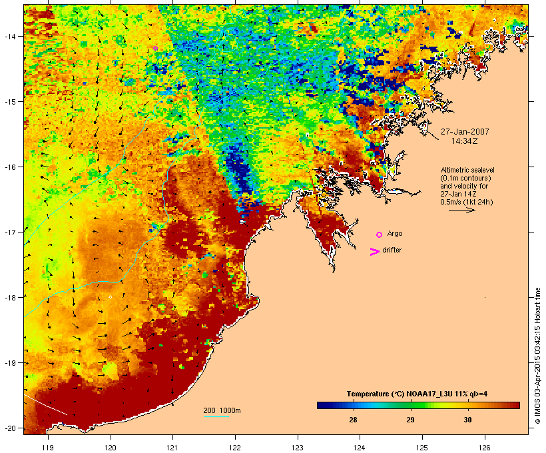The width and height of the screenshot is (546, 453).
Task: Click the magenta Argo circle in the legend
Action: [x=380, y=235]
